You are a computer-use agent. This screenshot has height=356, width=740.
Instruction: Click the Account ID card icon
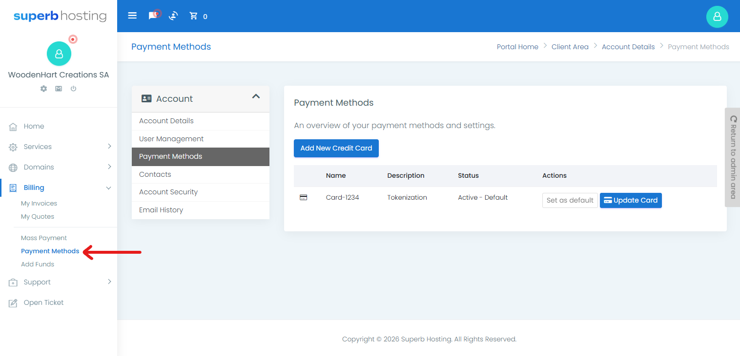(x=146, y=98)
